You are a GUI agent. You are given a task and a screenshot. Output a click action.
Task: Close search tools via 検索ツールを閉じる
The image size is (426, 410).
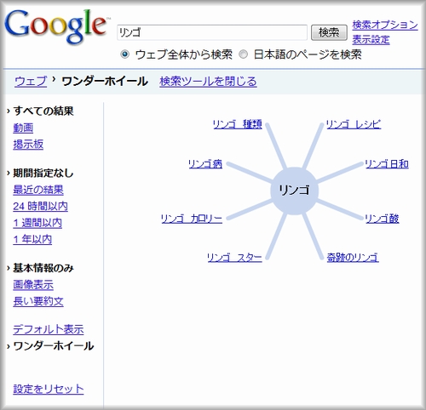tap(208, 82)
